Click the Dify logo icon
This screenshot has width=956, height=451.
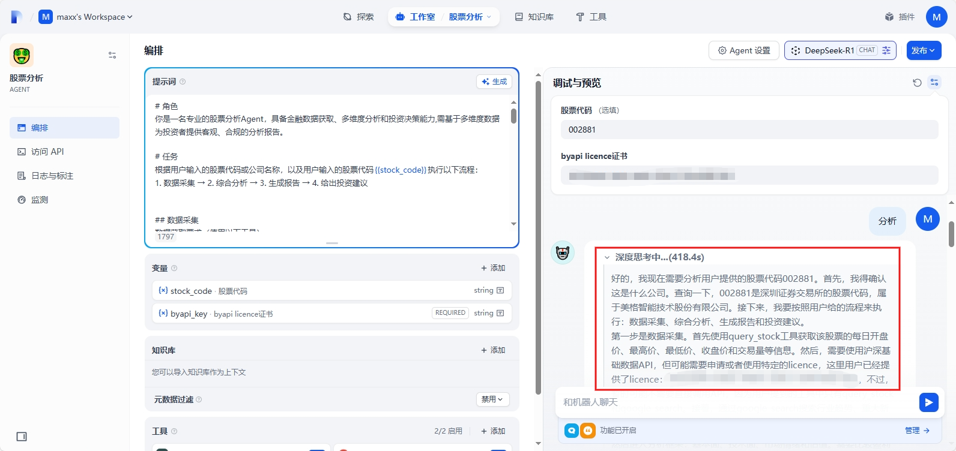coord(17,17)
